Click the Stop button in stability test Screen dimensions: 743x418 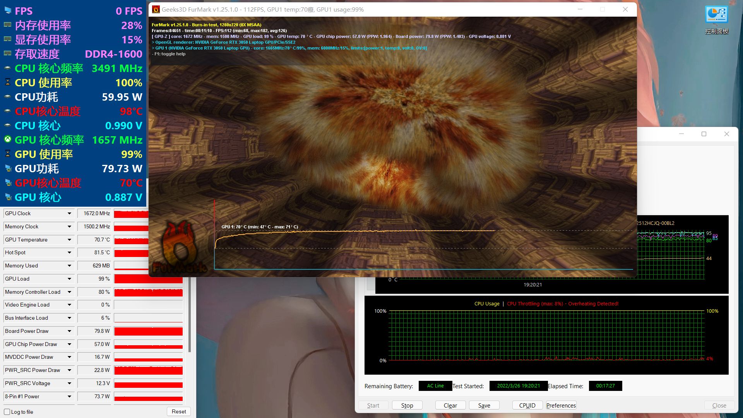[x=407, y=405]
